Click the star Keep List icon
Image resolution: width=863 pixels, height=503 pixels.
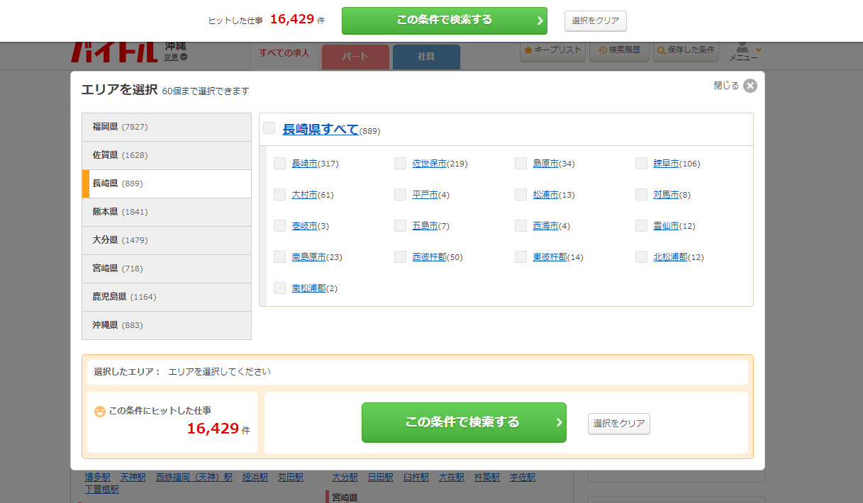(528, 50)
